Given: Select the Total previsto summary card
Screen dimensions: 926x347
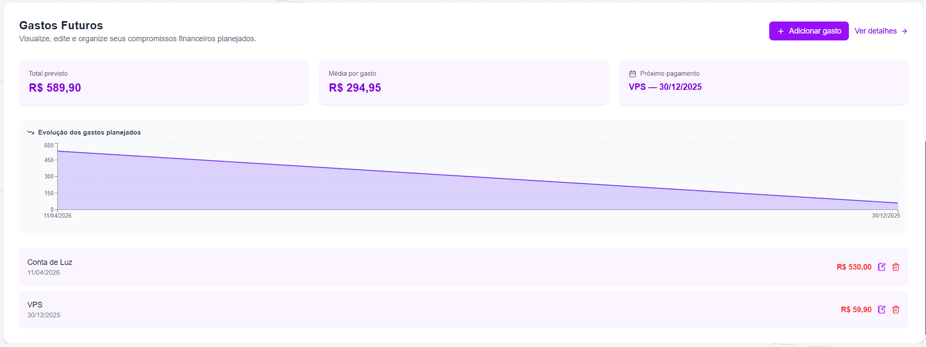Looking at the screenshot, I should click(164, 82).
